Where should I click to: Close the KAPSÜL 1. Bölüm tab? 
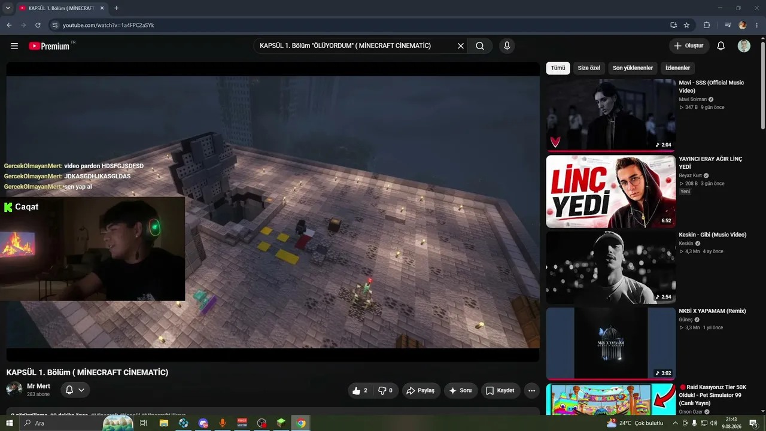tap(102, 8)
